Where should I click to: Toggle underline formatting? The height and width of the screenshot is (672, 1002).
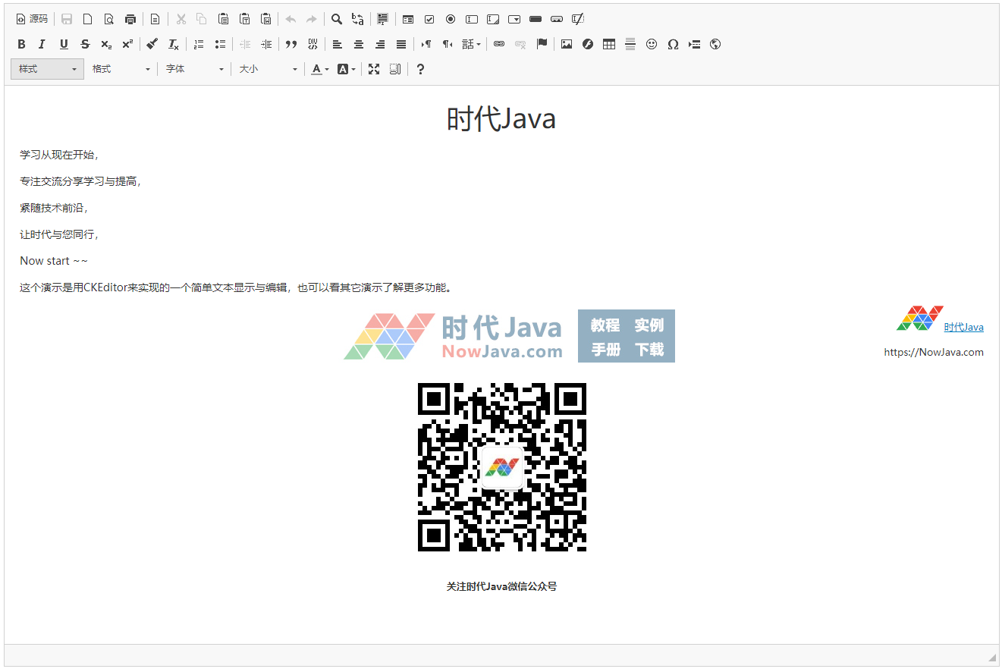click(x=64, y=44)
